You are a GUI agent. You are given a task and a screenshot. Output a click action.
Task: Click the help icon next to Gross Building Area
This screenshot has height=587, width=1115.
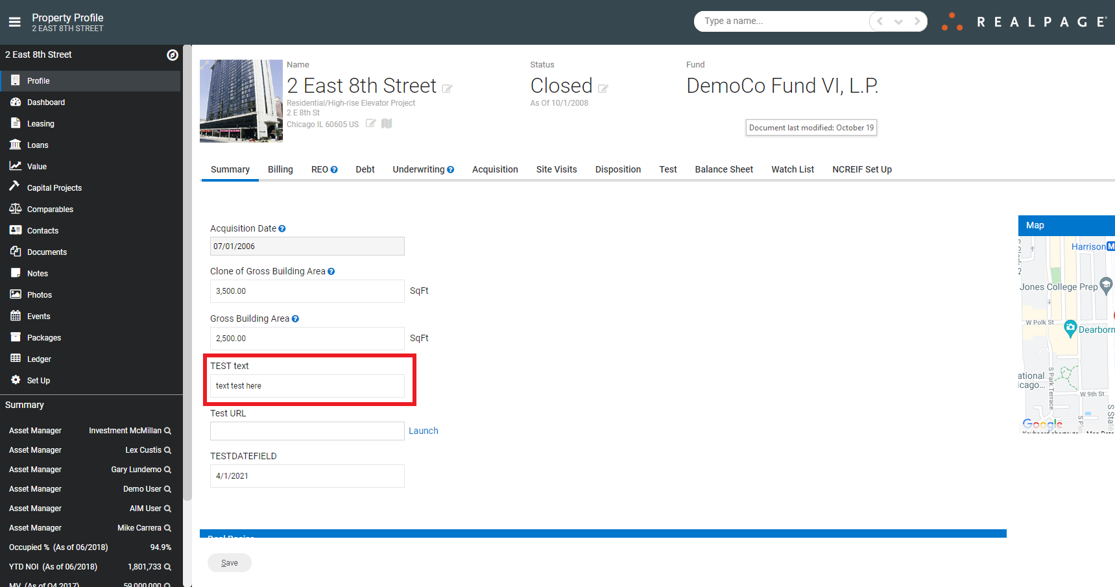tap(296, 318)
